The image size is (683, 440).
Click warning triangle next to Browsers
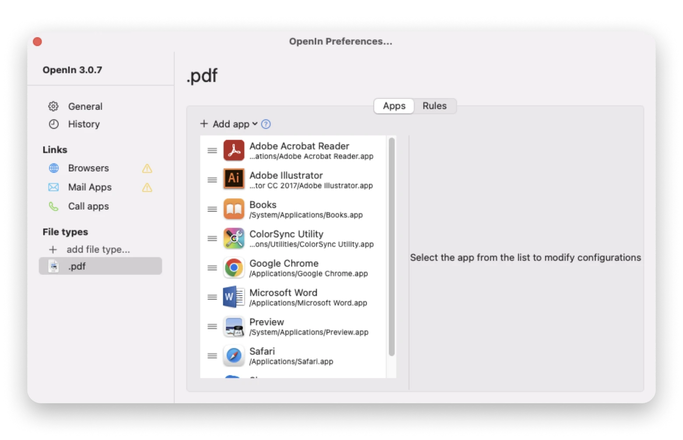(147, 168)
